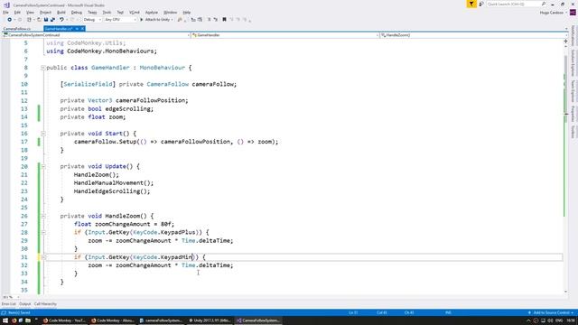Click the Attach to Unity button
This screenshot has height=325, width=578.
coord(156,20)
